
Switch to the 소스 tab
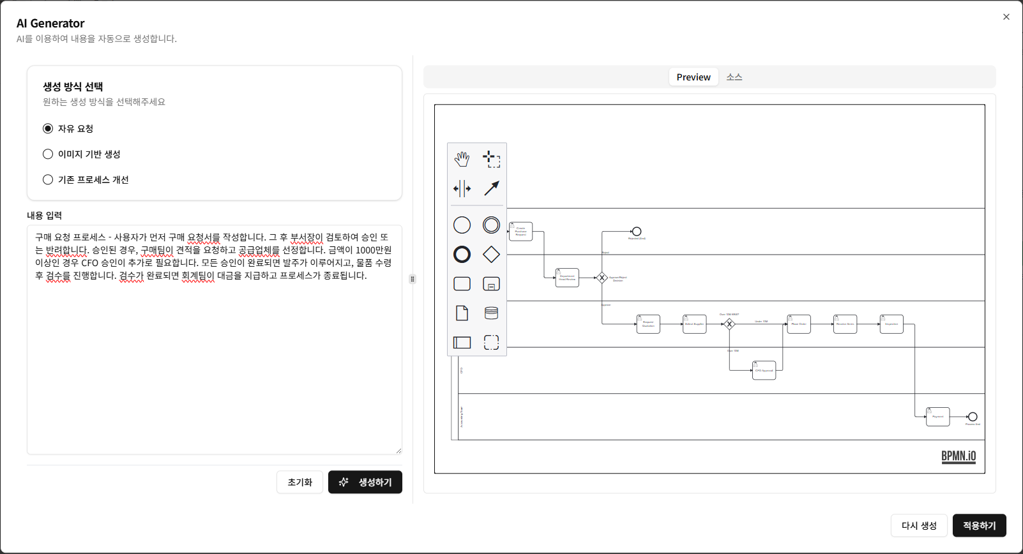click(x=734, y=77)
